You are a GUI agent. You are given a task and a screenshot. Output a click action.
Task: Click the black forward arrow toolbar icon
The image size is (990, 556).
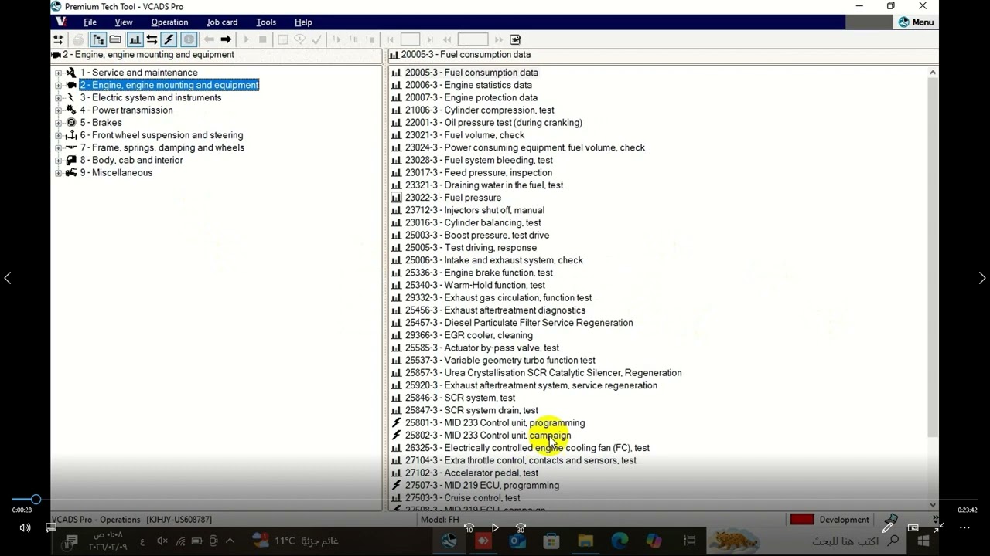(226, 39)
